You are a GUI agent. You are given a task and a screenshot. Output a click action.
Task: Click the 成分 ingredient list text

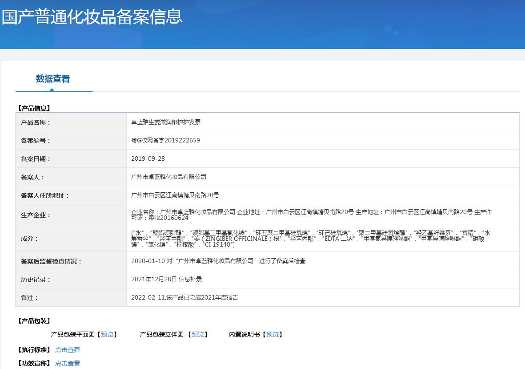(x=310, y=239)
